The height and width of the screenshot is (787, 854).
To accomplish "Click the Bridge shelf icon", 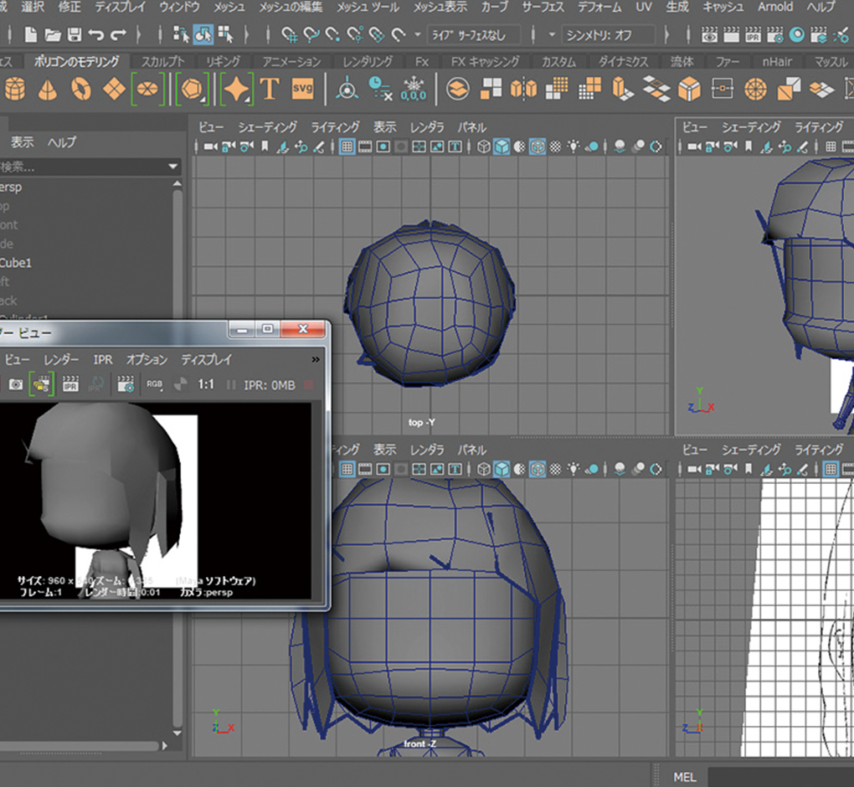I will pos(656,89).
